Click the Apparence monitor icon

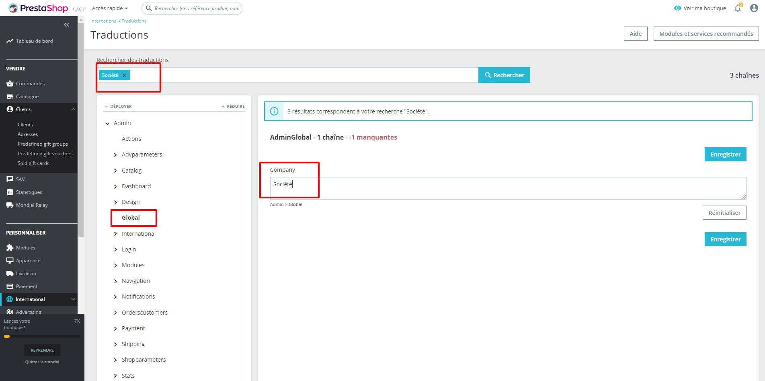tap(10, 261)
